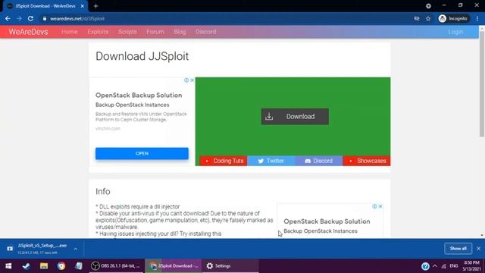The width and height of the screenshot is (485, 273).
Task: Click ad info icon on left ad
Action: pyautogui.click(x=186, y=80)
